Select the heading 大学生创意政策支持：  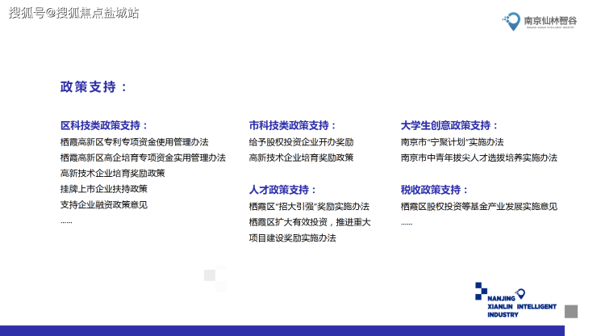pyautogui.click(x=449, y=125)
